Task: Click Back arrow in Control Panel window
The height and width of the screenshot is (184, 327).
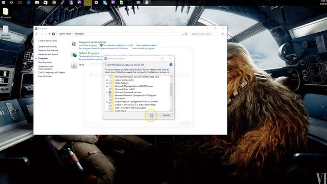Action: tap(37, 34)
